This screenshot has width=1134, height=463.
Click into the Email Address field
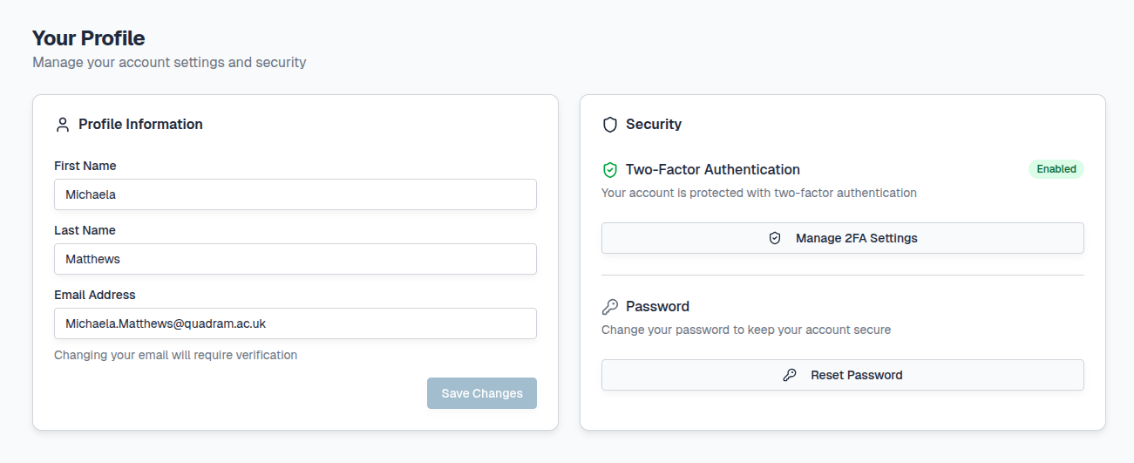point(295,323)
